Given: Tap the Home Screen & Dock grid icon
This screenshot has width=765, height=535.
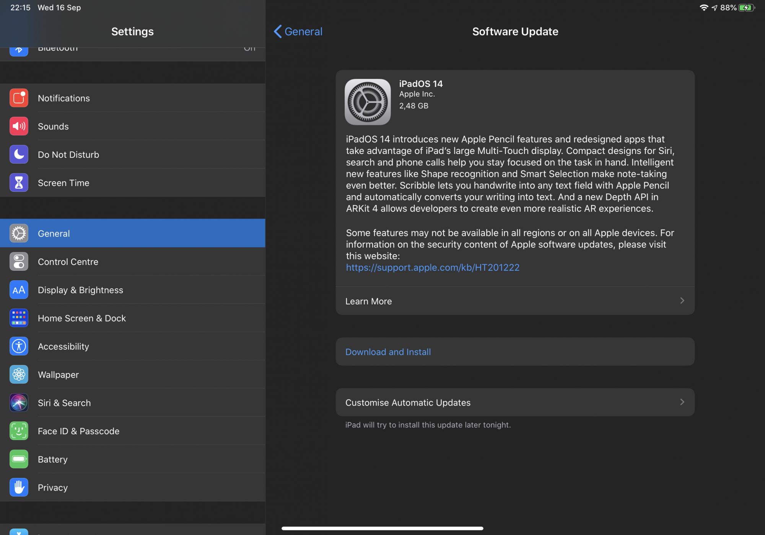Looking at the screenshot, I should pyautogui.click(x=19, y=318).
